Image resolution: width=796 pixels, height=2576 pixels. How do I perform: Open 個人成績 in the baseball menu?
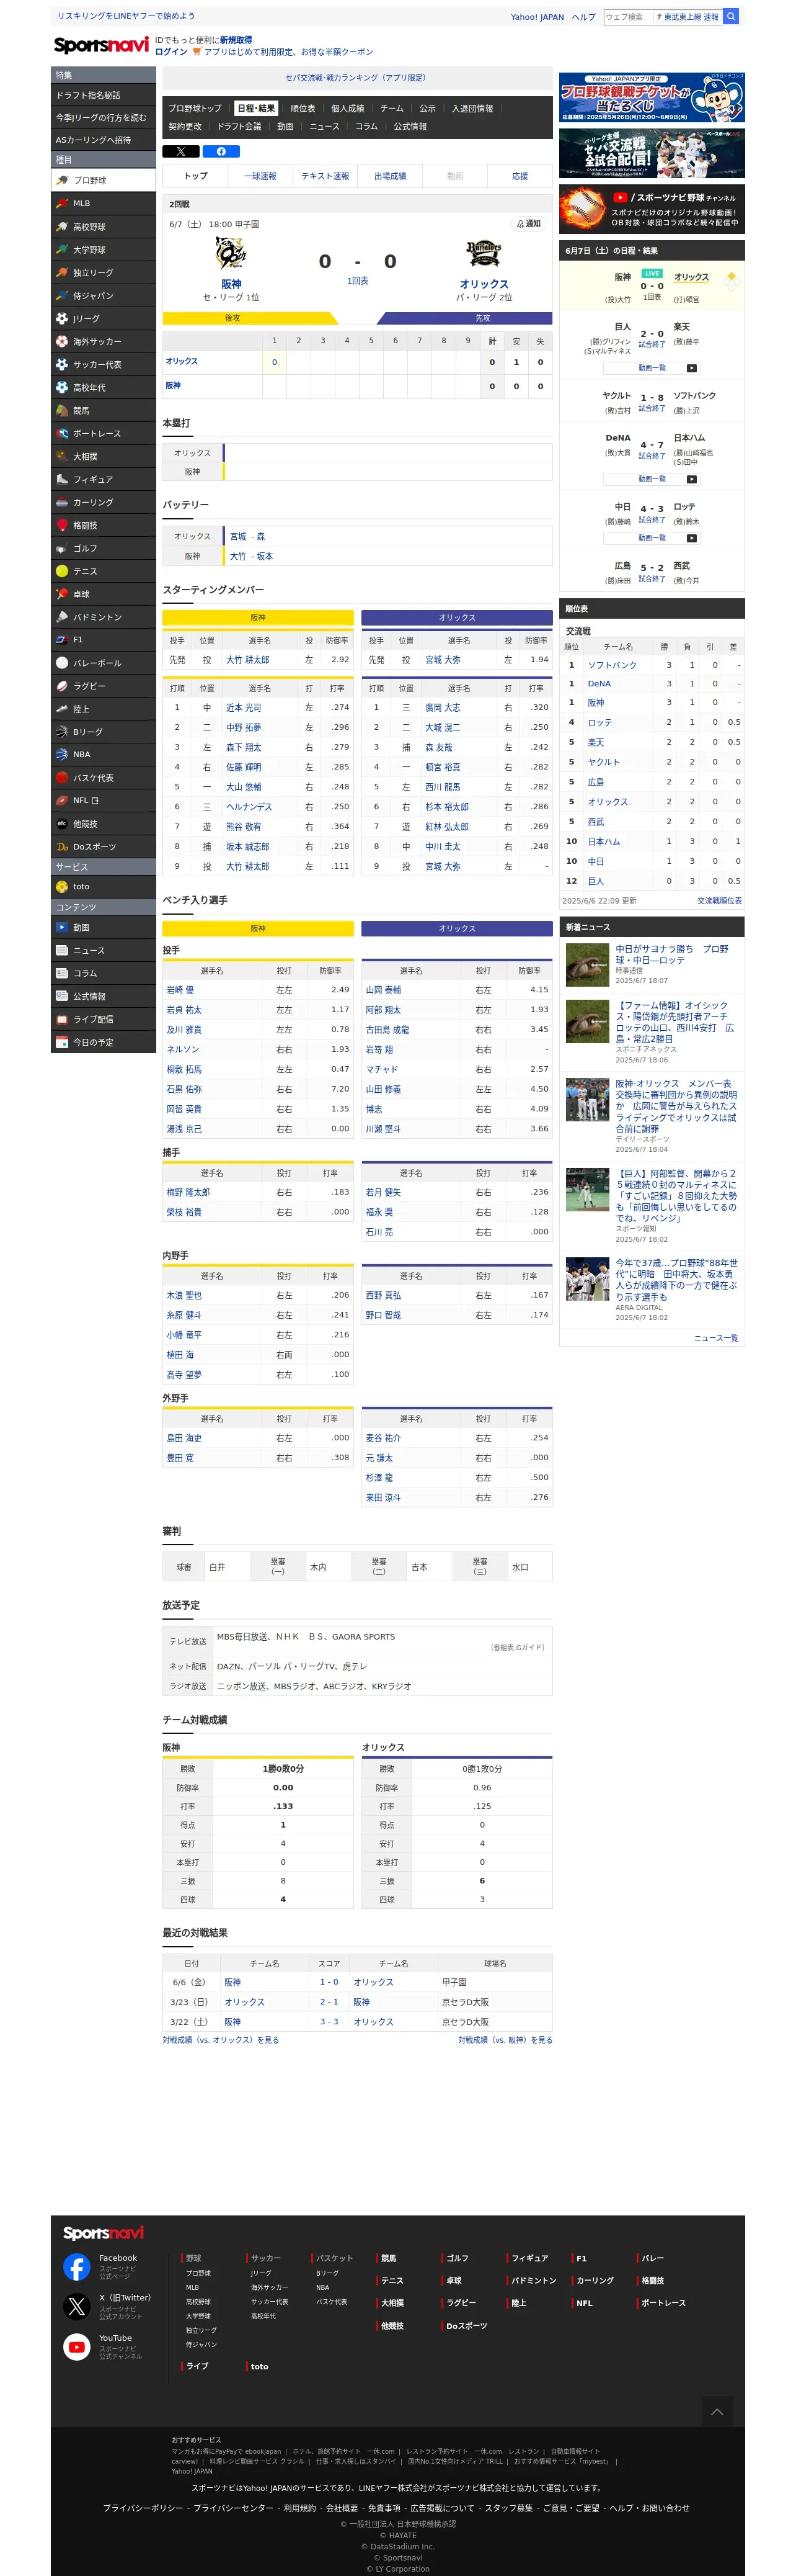pyautogui.click(x=348, y=108)
